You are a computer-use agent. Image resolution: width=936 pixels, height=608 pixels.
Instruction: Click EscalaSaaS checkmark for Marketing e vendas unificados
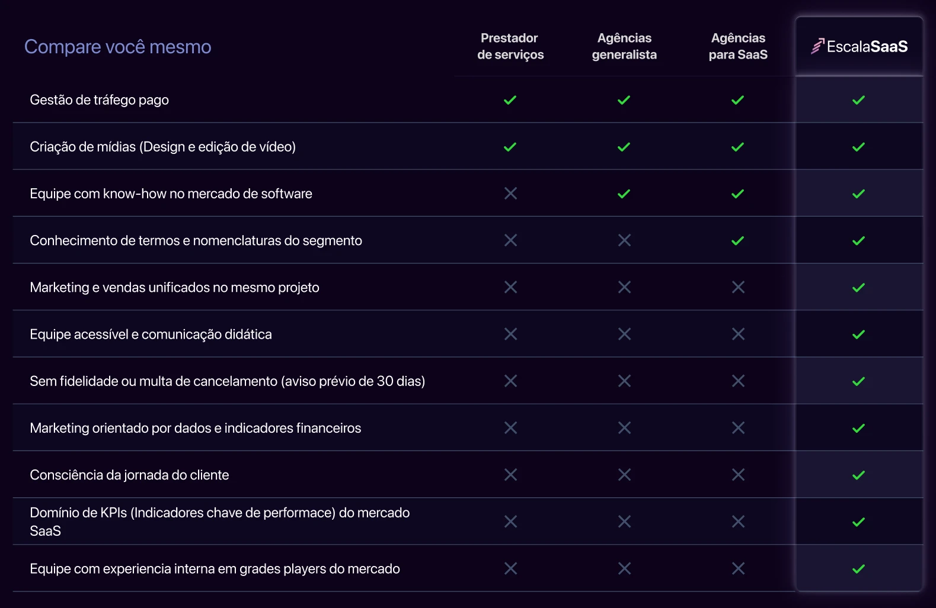click(x=858, y=287)
